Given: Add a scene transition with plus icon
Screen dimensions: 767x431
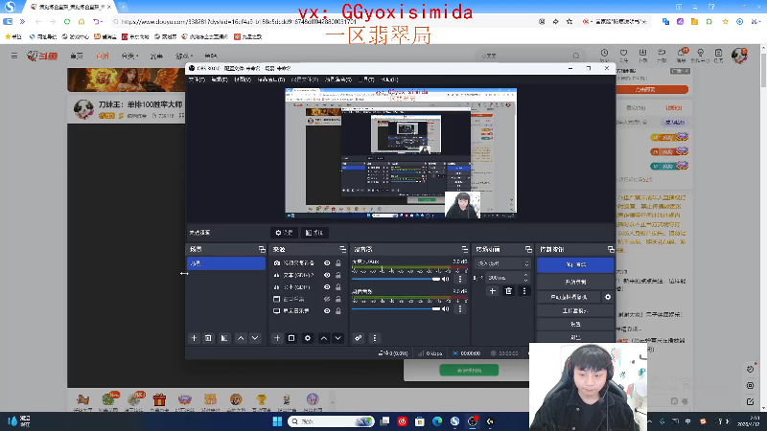Looking at the screenshot, I should coord(493,291).
